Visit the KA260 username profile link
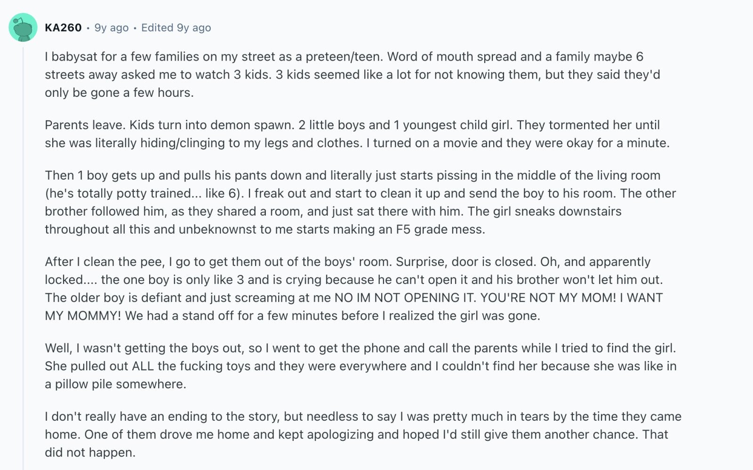 (63, 28)
